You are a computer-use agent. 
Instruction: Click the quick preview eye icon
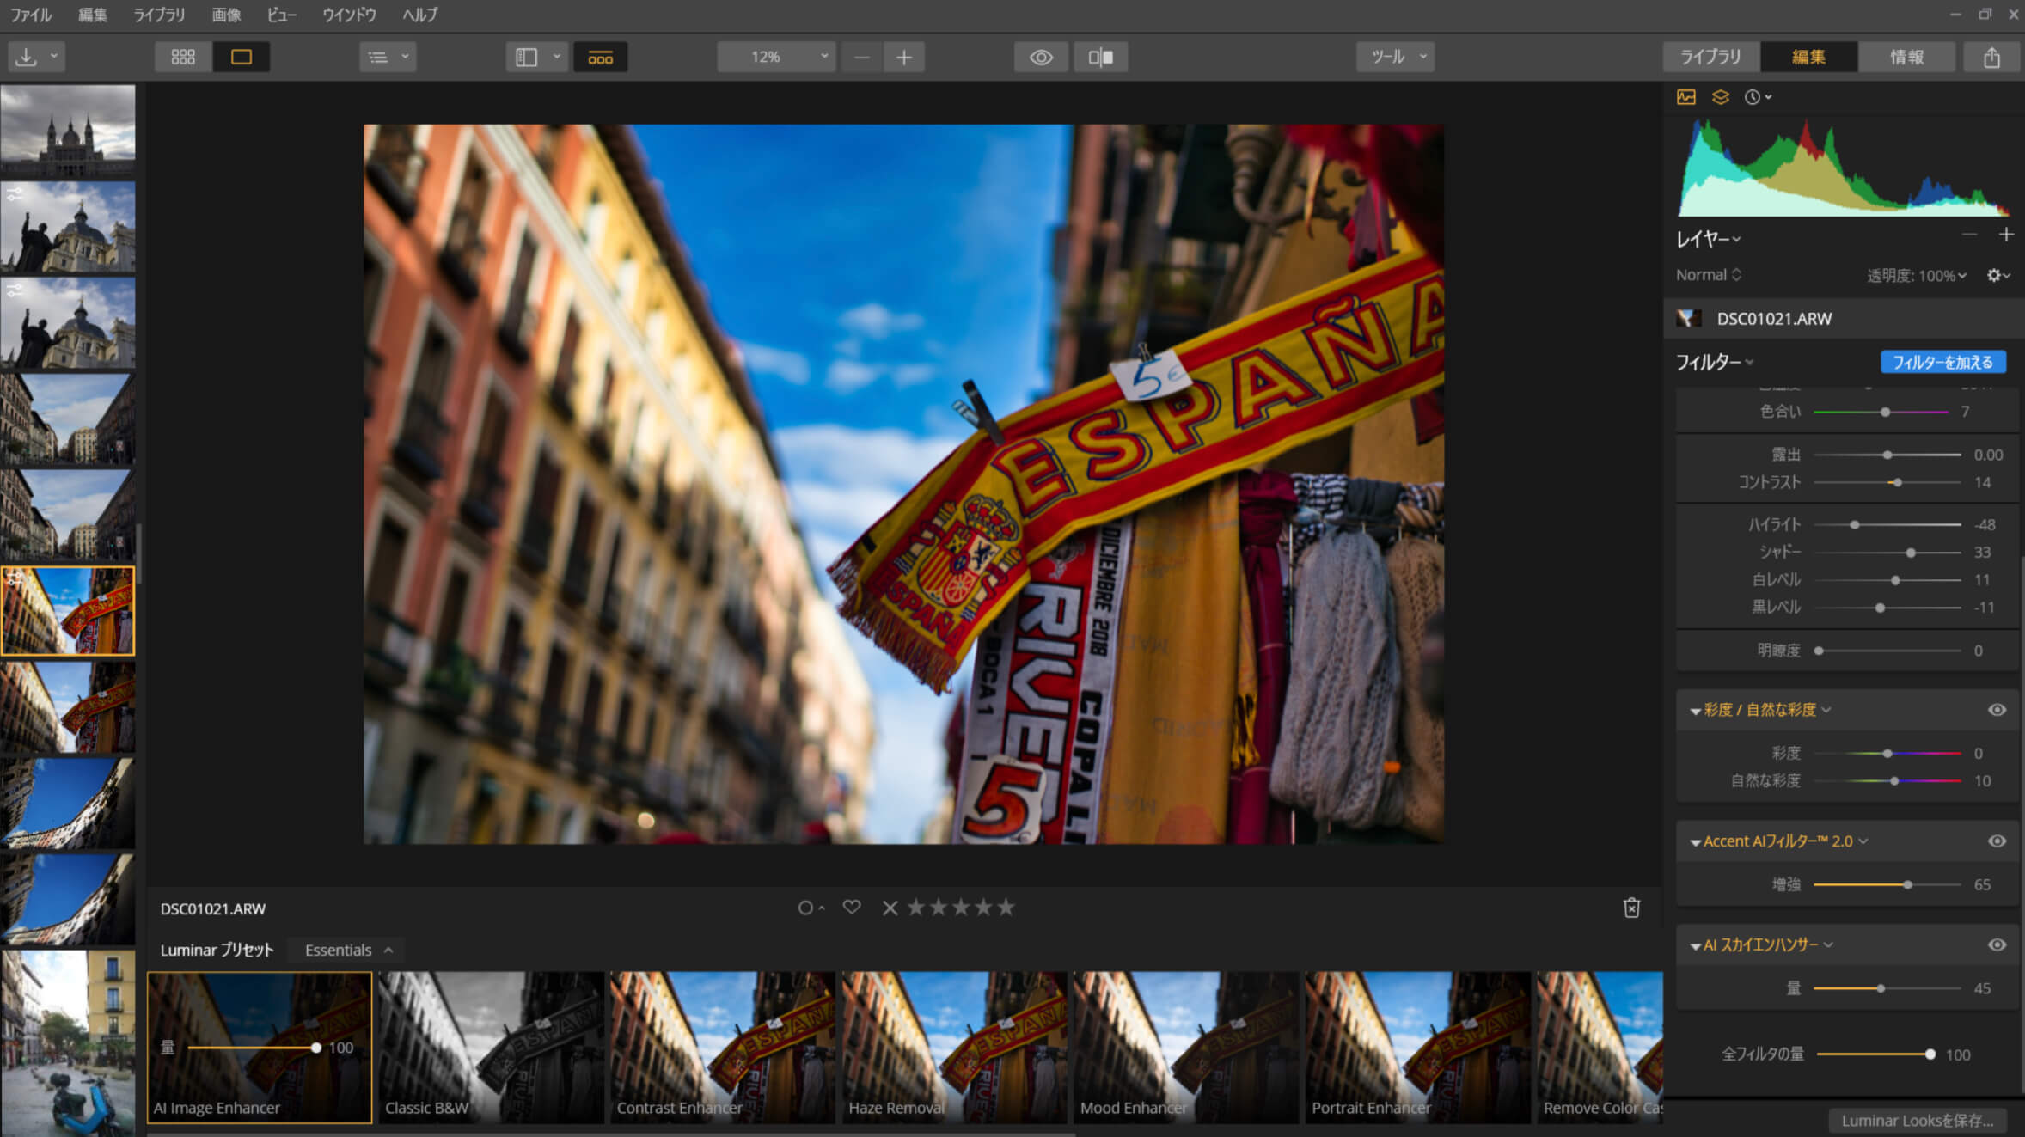(x=1041, y=57)
